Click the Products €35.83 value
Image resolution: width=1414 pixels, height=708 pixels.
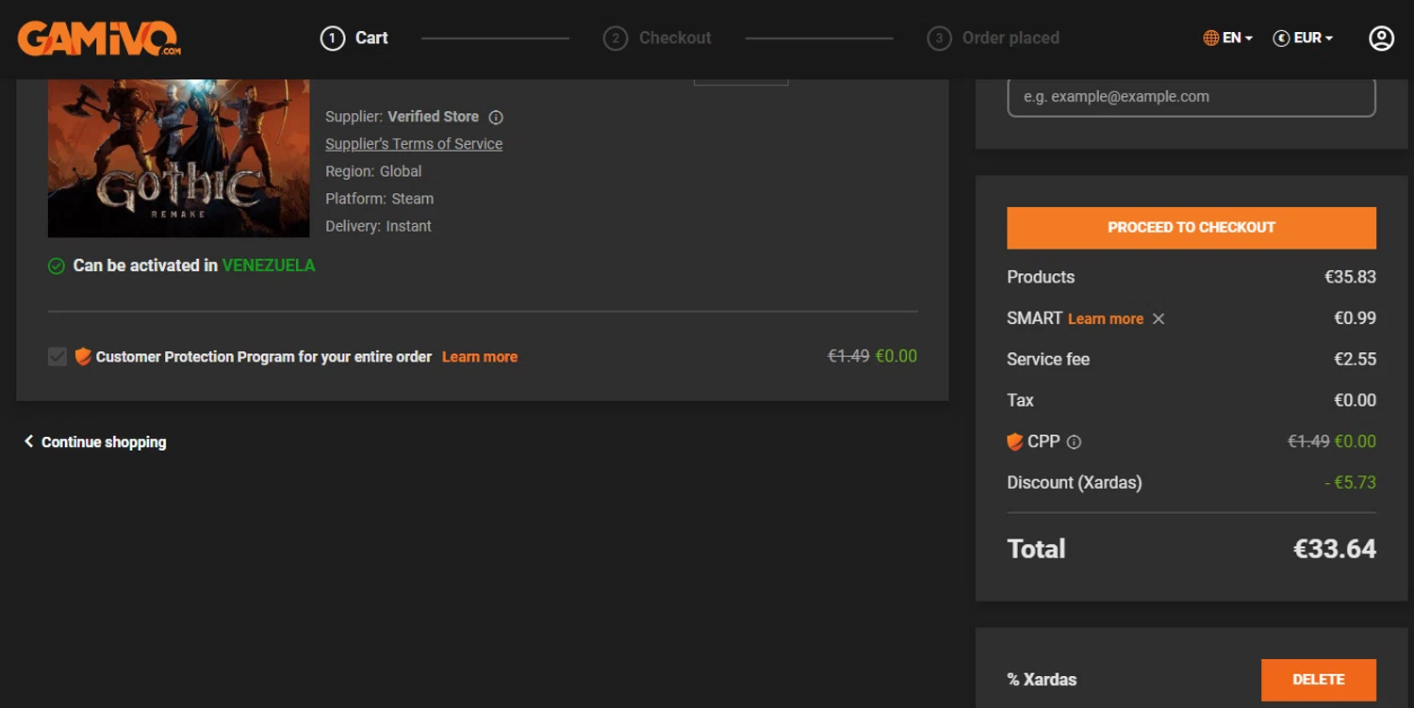1350,277
